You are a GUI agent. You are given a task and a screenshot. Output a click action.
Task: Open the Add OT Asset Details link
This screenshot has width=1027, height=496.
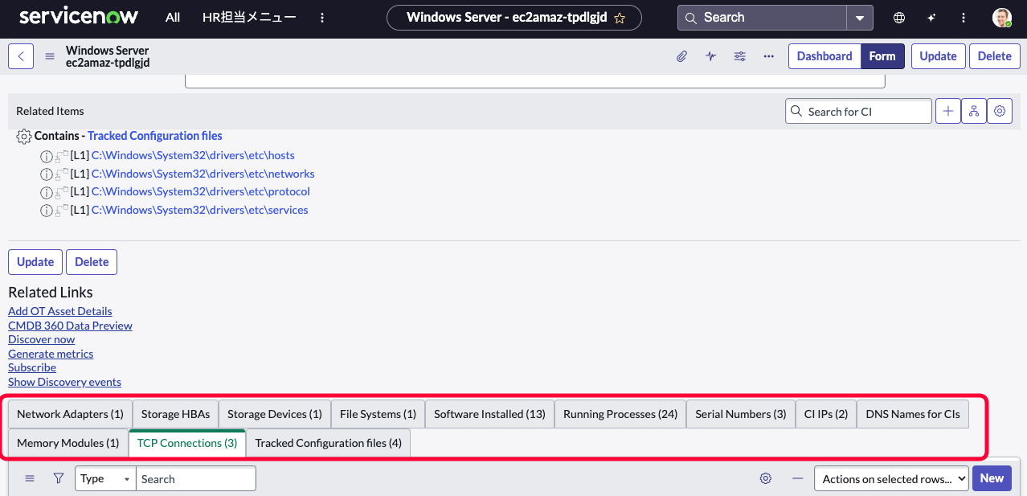[60, 311]
